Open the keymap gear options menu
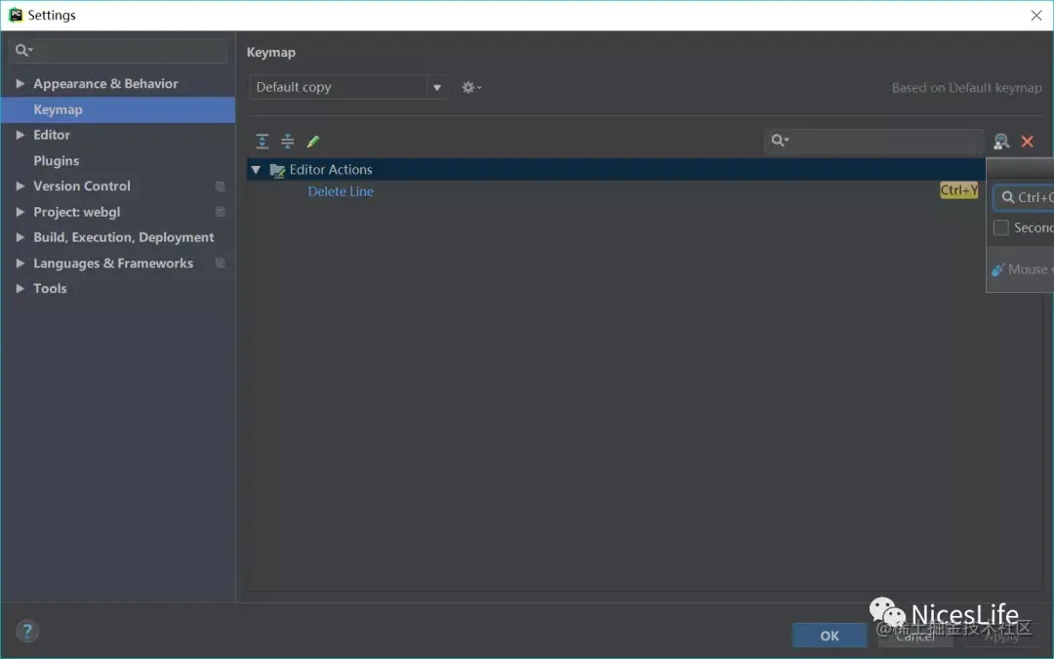 [471, 88]
